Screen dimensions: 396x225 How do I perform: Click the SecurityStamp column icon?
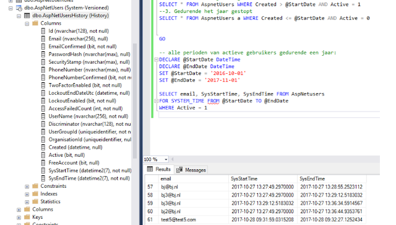tap(43, 62)
